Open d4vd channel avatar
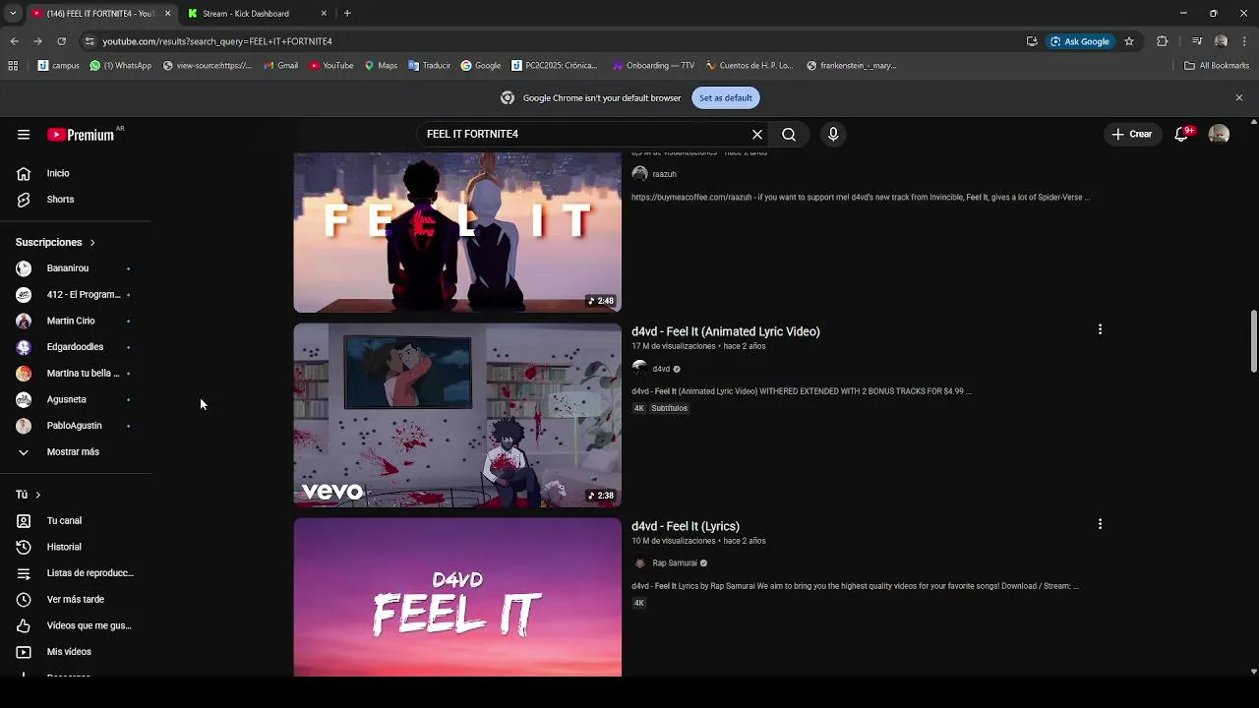Image resolution: width=1259 pixels, height=708 pixels. [639, 369]
